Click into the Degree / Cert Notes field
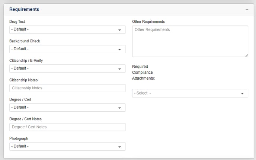 point(67,127)
